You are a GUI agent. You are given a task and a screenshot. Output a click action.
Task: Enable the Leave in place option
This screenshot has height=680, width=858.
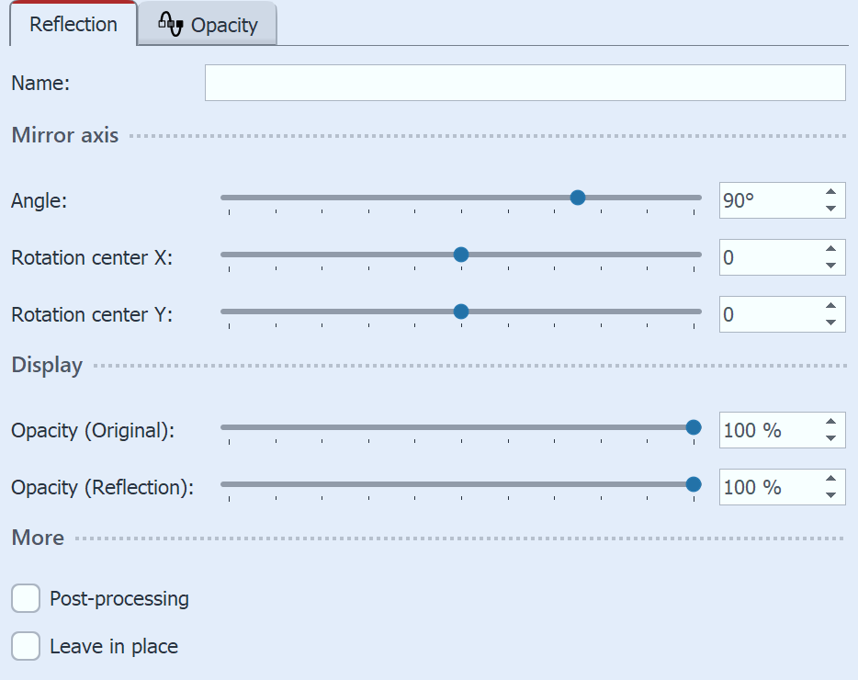pyautogui.click(x=25, y=646)
